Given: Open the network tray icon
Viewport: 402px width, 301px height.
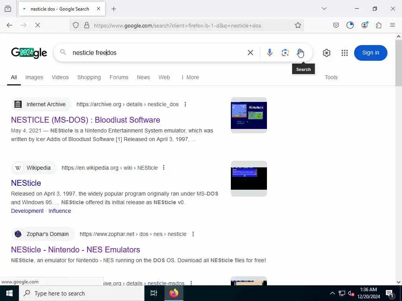Looking at the screenshot, I should [x=342, y=293].
